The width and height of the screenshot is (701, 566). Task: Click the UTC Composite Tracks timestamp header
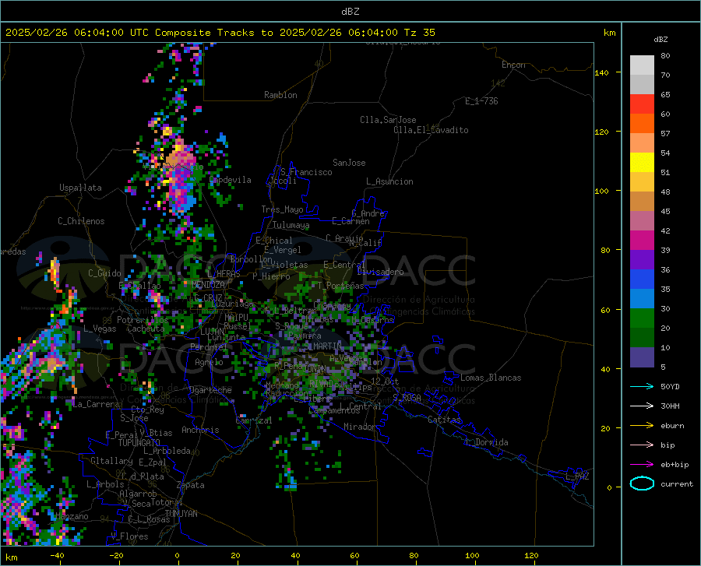click(220, 33)
